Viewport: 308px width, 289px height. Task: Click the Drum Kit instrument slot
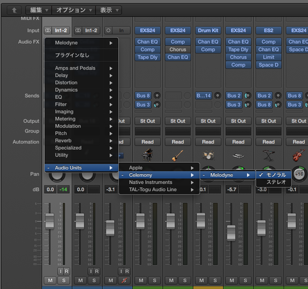[208, 30]
